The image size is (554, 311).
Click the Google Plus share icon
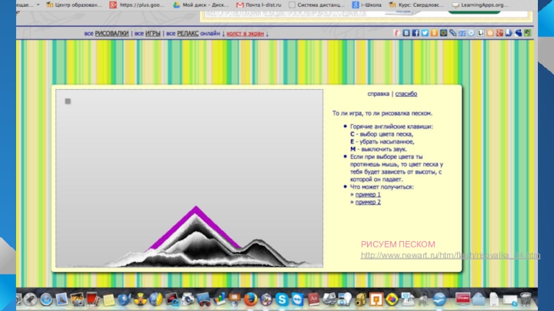pos(499,32)
